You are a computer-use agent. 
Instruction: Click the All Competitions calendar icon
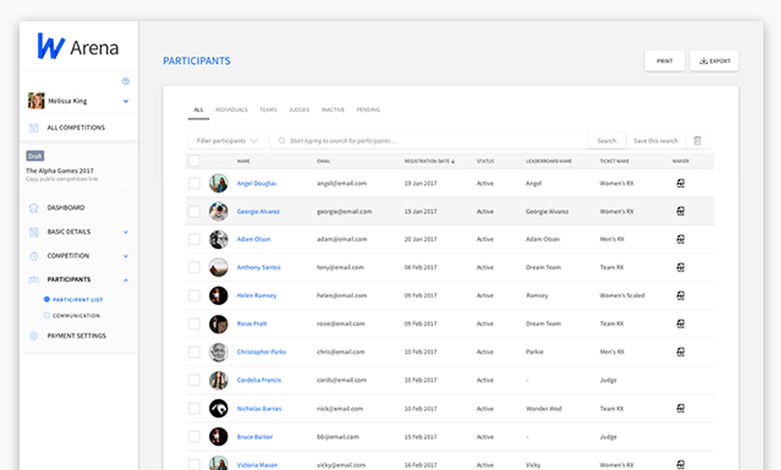(x=34, y=128)
